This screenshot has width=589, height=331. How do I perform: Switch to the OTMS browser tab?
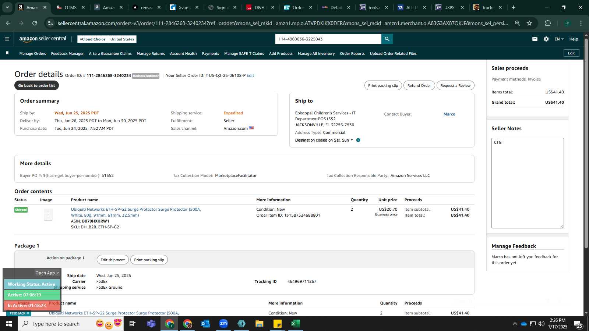[70, 7]
